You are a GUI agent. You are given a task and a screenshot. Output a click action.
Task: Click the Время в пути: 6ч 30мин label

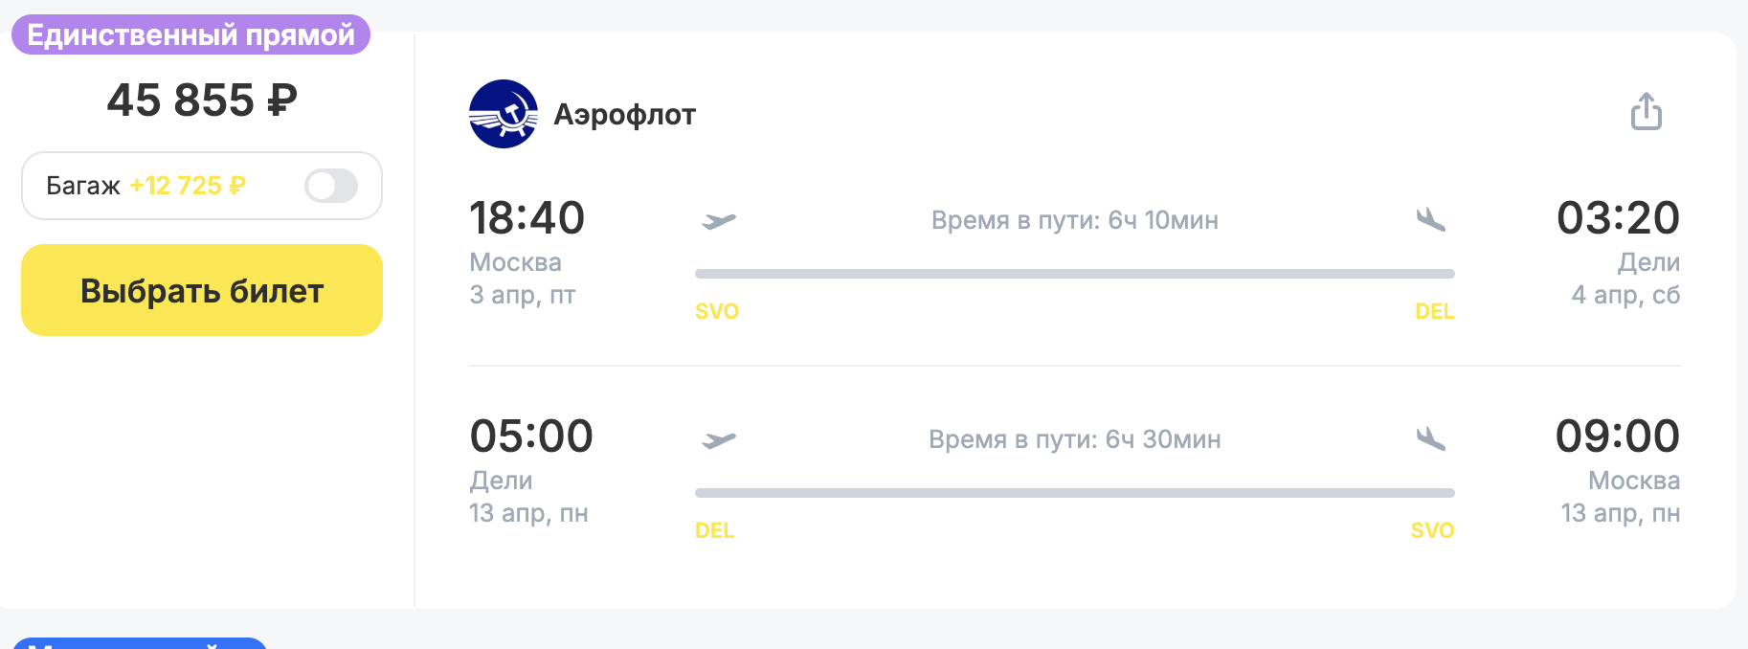[1074, 439]
